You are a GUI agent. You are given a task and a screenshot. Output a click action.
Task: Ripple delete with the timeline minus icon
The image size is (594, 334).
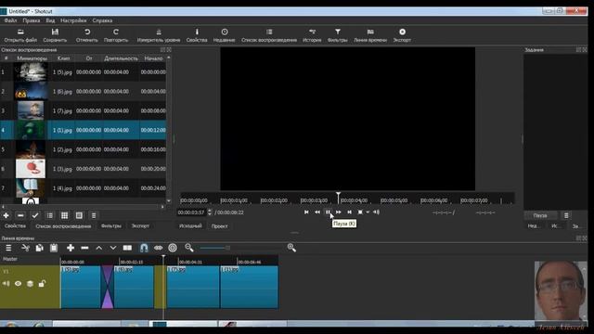84,248
